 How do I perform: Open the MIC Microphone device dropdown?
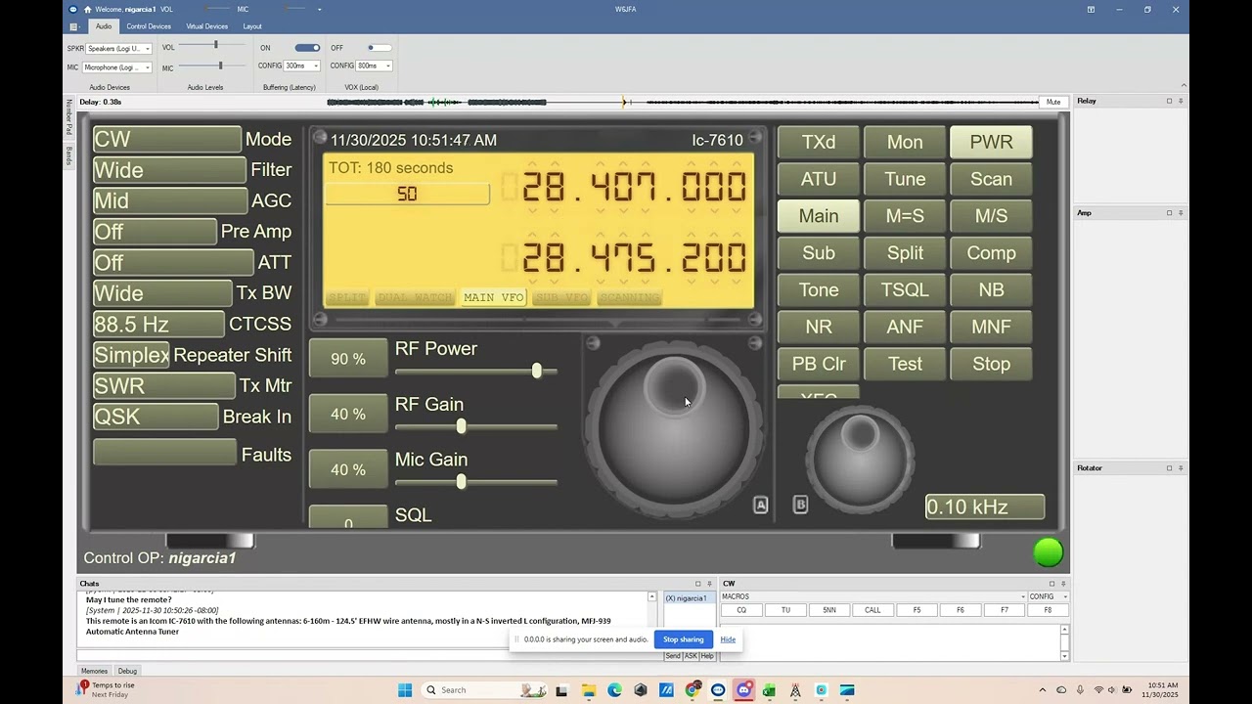(116, 67)
